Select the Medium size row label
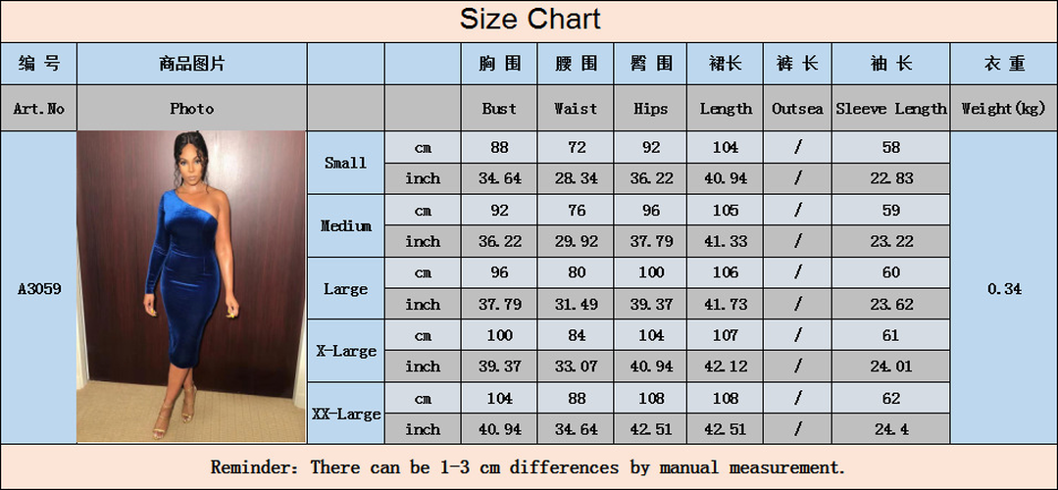Screen dimensions: 1058x490 345,225
